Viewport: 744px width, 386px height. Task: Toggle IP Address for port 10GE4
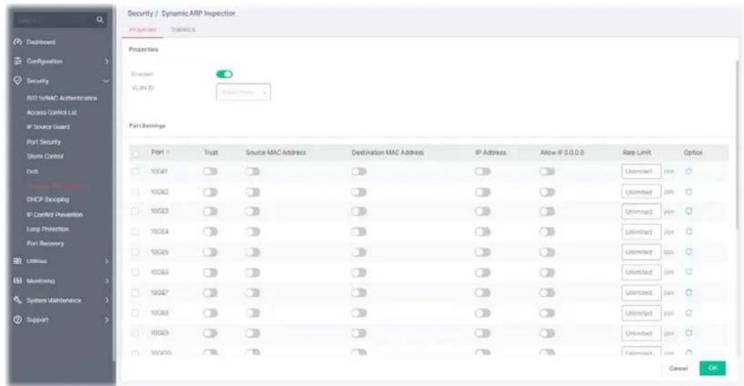pyautogui.click(x=483, y=232)
